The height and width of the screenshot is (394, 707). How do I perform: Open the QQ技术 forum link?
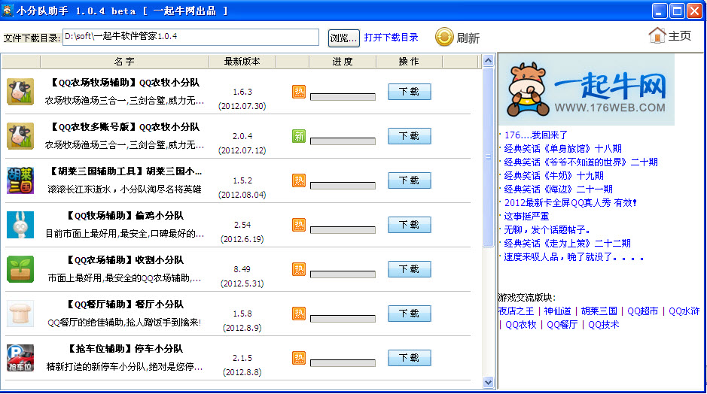604,325
